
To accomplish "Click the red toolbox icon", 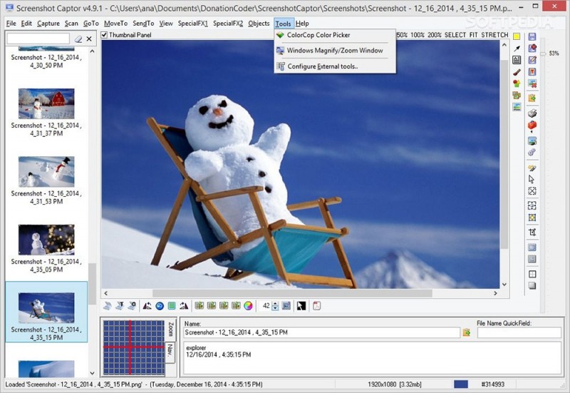I will 532,125.
